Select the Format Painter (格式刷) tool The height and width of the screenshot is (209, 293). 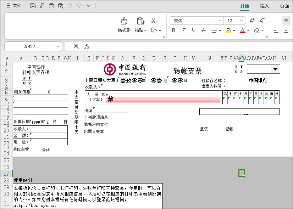[125, 23]
